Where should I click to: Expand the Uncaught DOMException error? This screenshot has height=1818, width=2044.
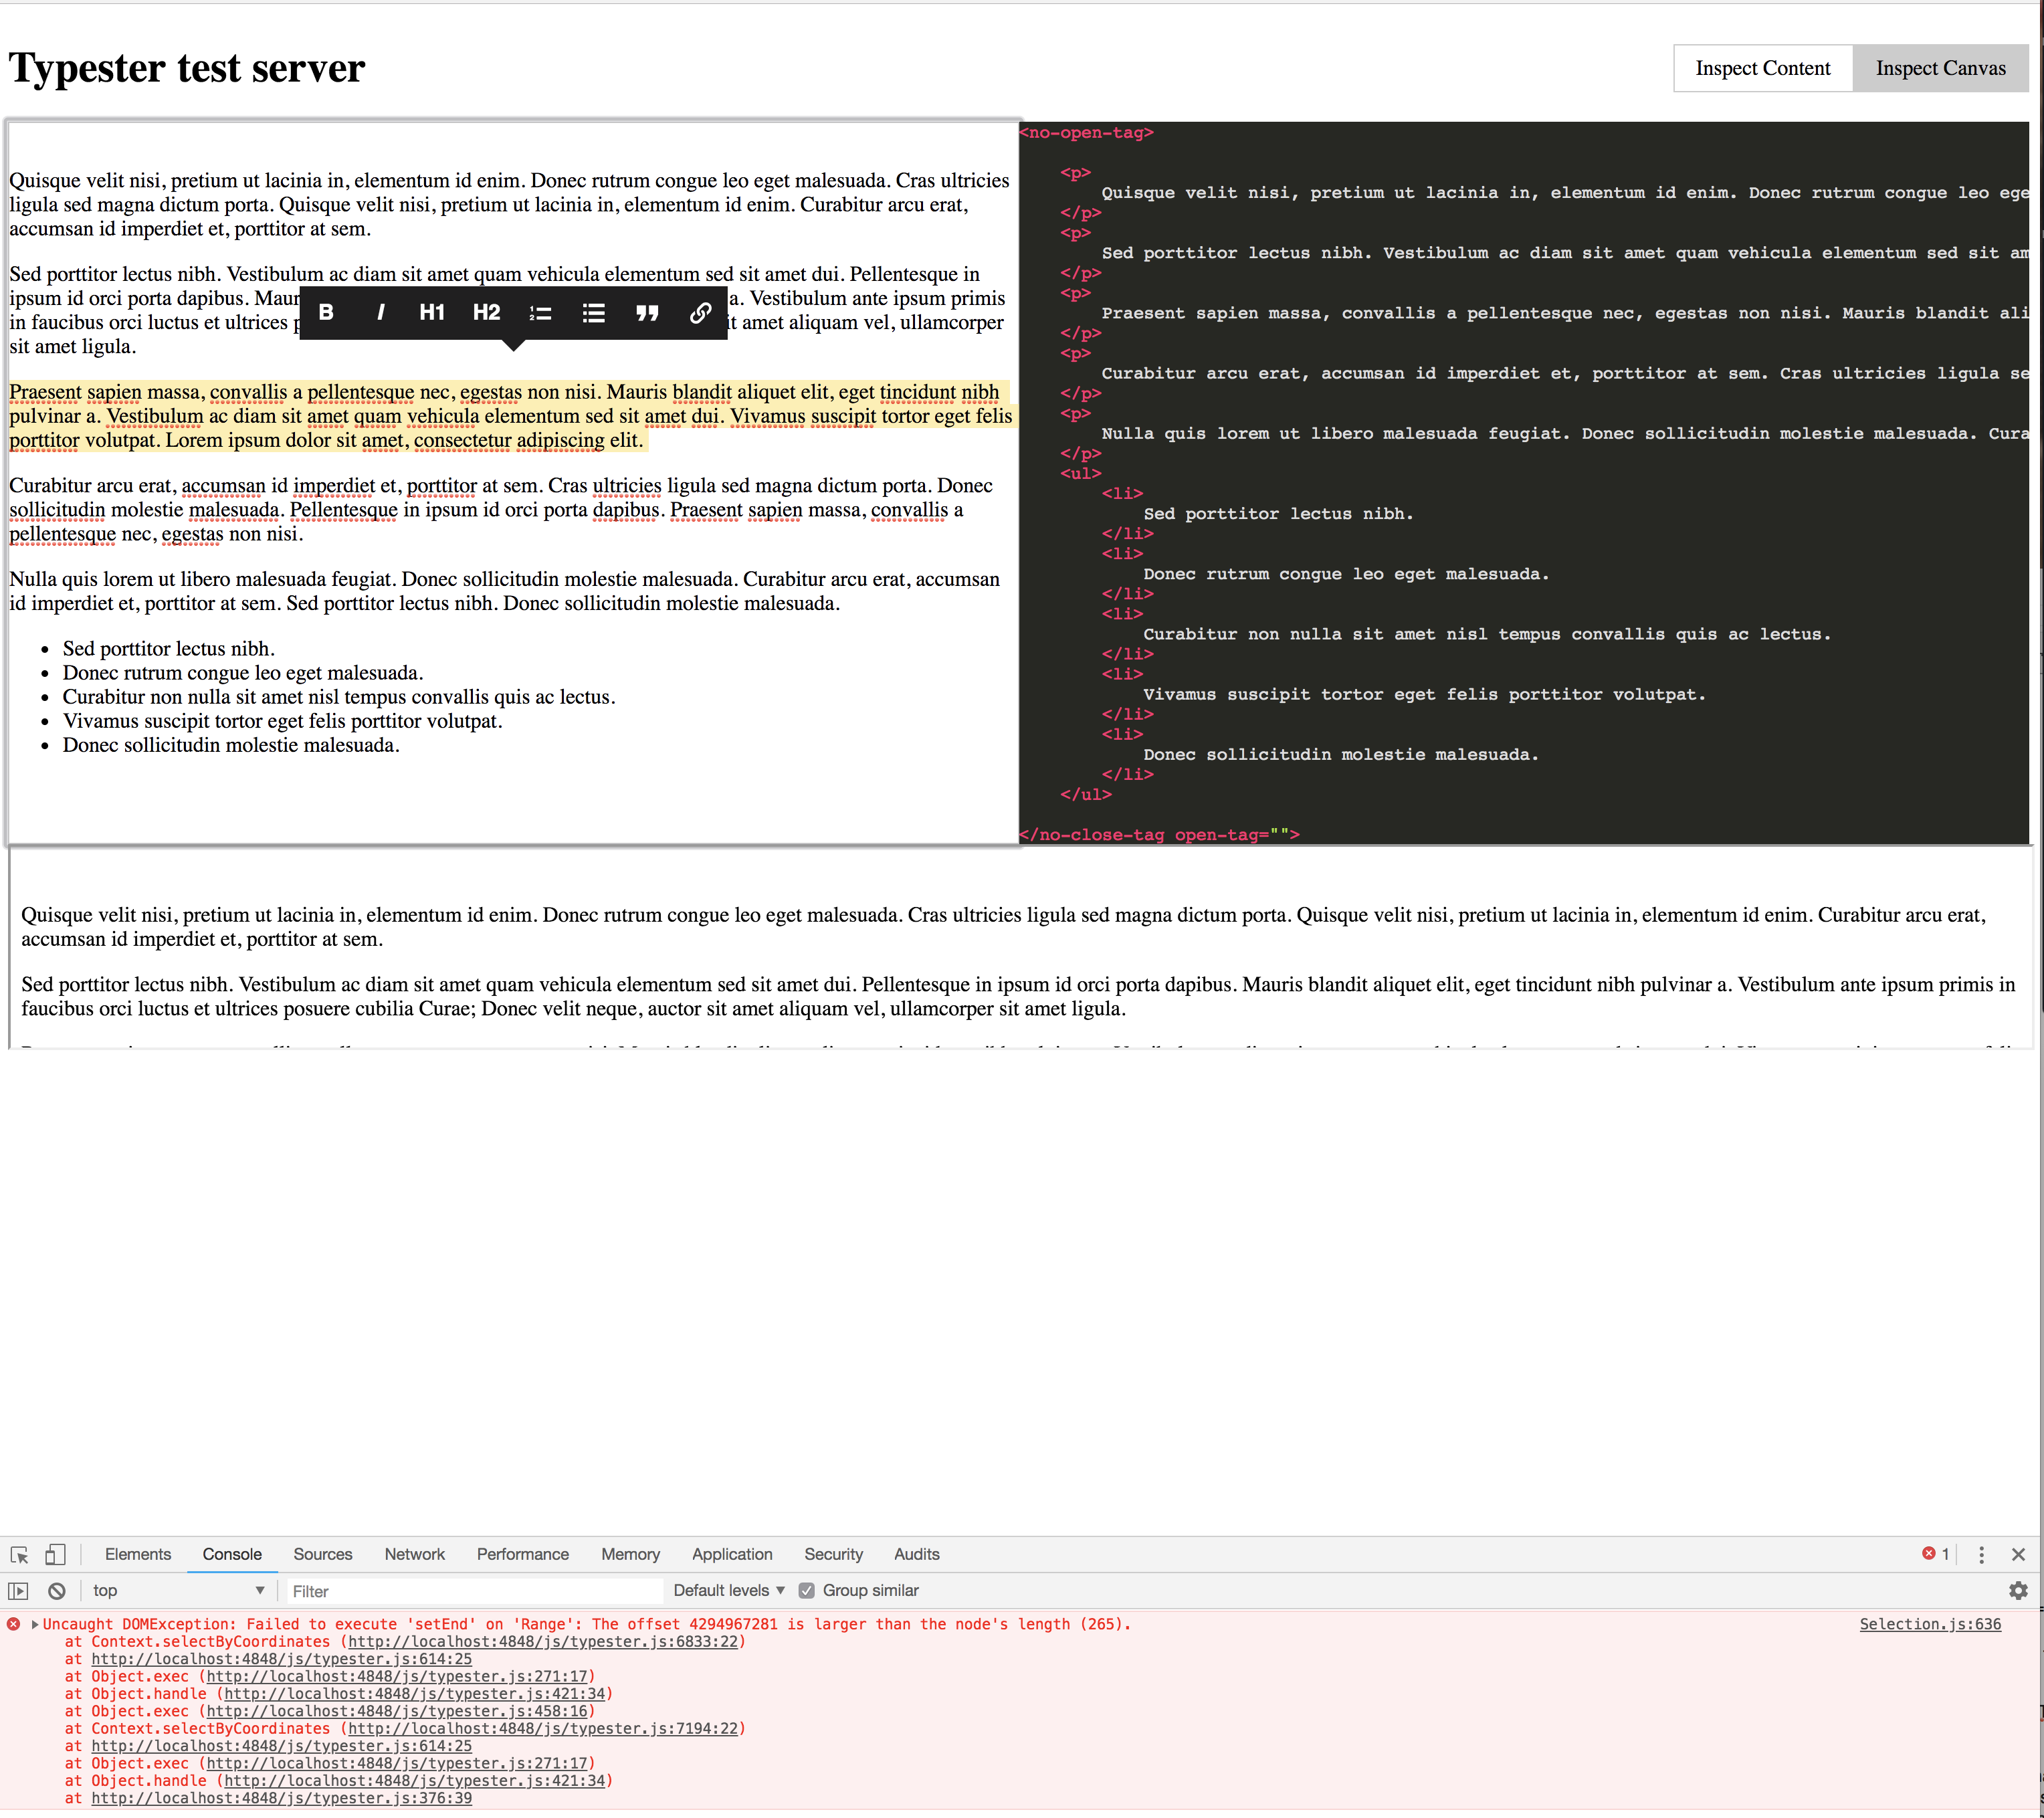(x=35, y=1624)
